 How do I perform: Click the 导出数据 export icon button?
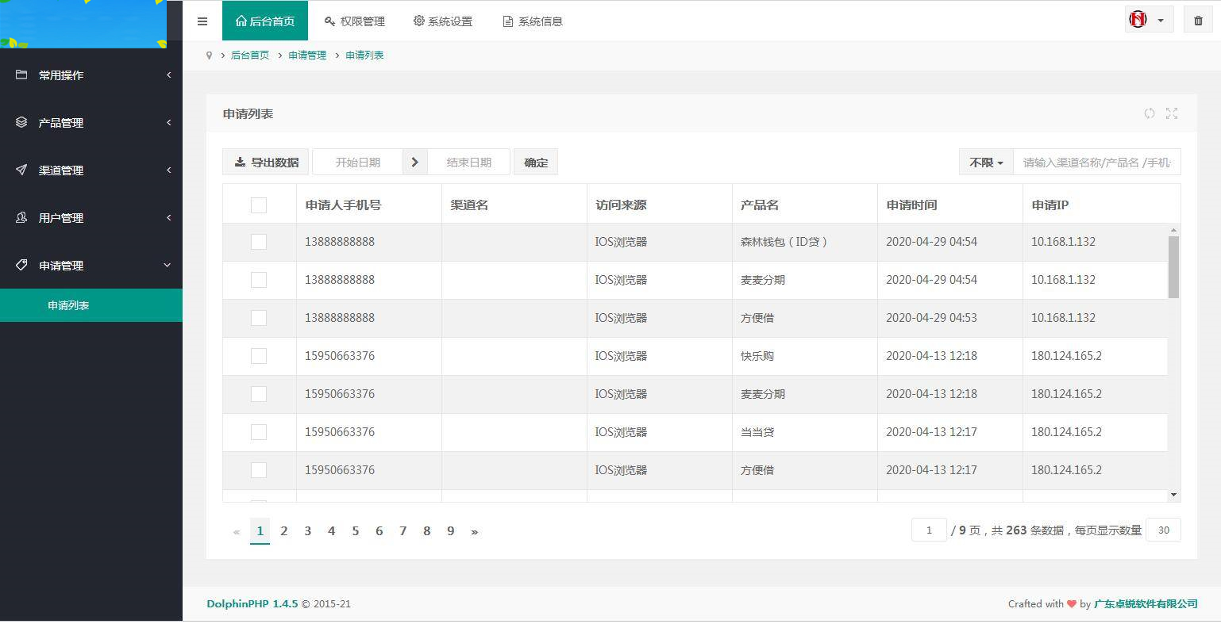pos(239,162)
